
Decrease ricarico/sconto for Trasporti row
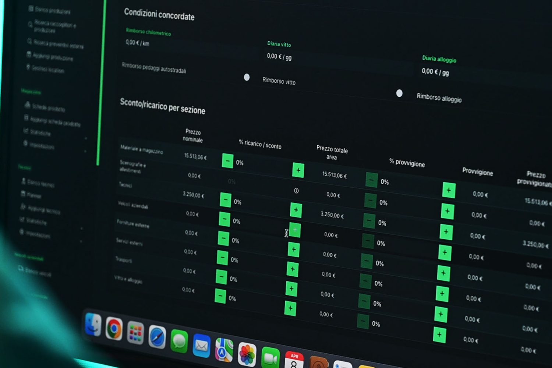221,277
